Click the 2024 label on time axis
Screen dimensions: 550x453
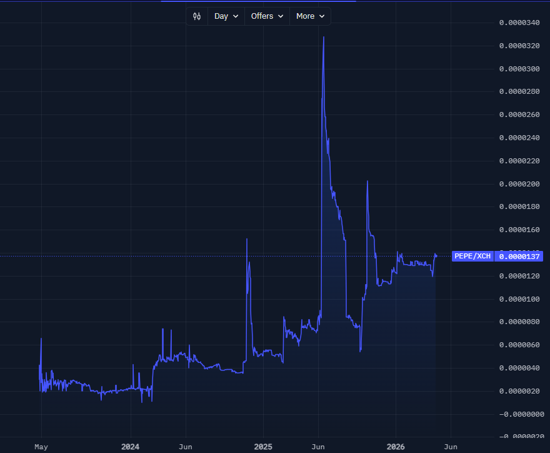130,447
